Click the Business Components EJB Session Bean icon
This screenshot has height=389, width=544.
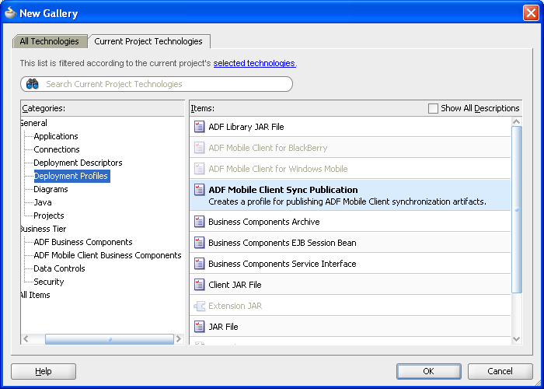(199, 243)
